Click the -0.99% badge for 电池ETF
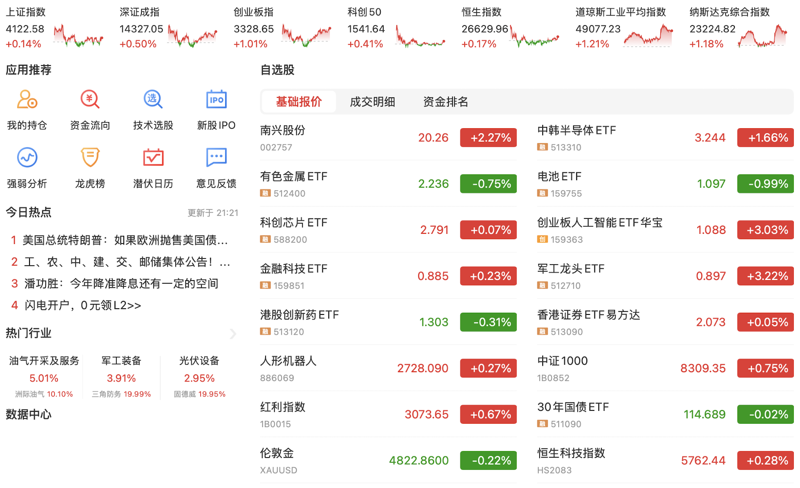 [x=765, y=184]
